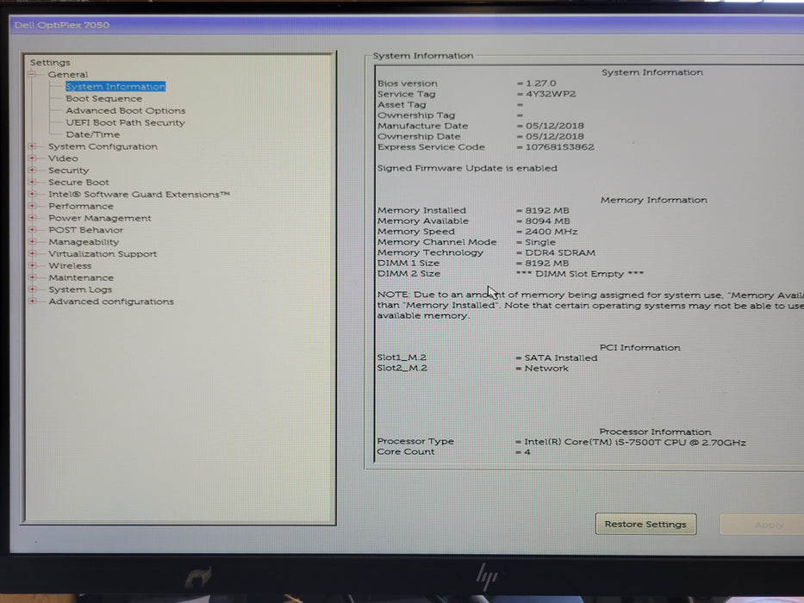Collapse the General tree node
Screen dimensions: 804x603
tap(32, 74)
